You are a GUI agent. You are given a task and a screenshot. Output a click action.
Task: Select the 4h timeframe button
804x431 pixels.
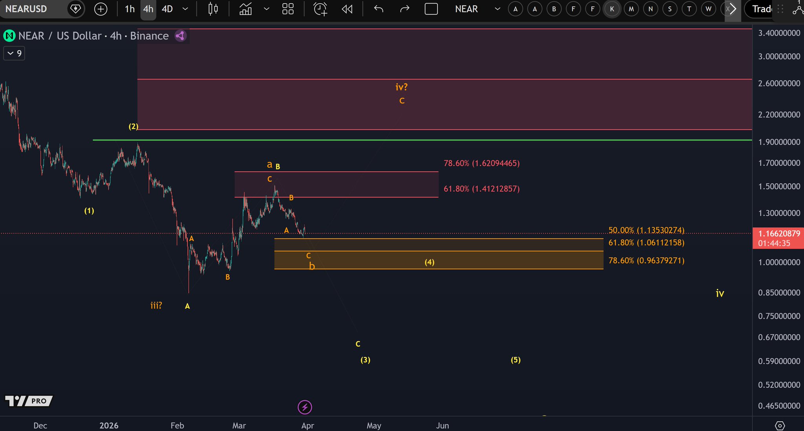pos(148,9)
